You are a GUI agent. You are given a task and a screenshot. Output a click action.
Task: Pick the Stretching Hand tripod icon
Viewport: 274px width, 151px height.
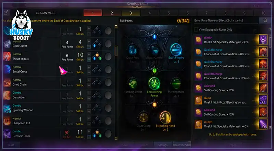tap(165, 118)
